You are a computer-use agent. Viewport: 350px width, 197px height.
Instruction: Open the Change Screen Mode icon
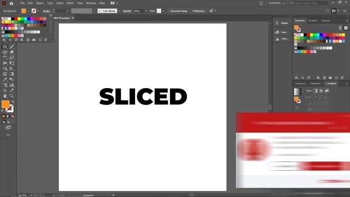[x=8, y=128]
